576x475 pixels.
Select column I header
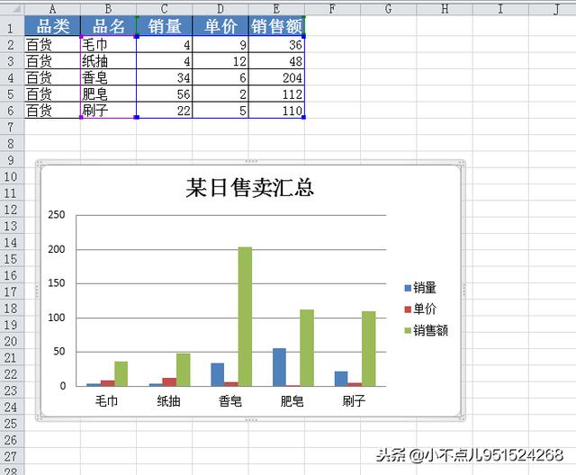pyautogui.click(x=500, y=8)
